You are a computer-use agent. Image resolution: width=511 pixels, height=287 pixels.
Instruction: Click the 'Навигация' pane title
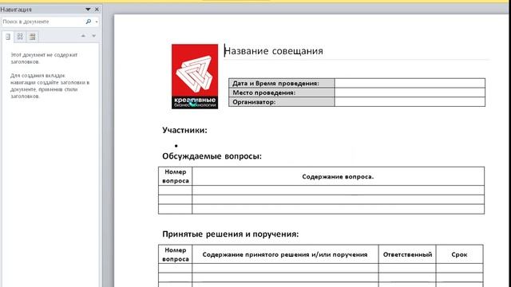(16, 10)
